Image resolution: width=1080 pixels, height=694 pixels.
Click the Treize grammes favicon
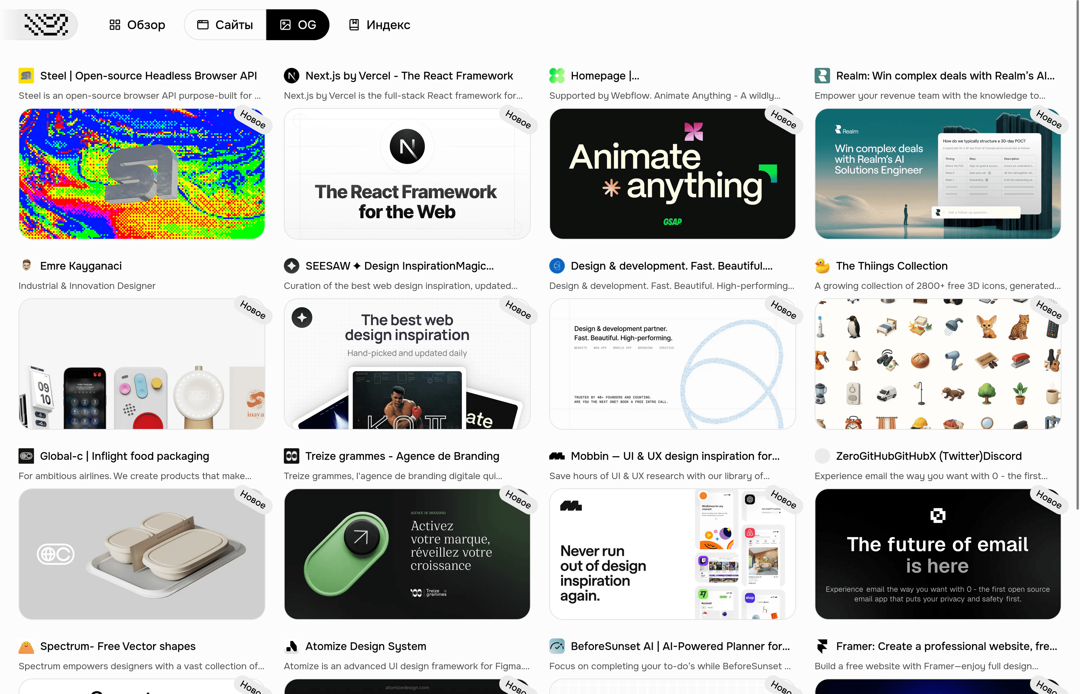[x=292, y=456]
